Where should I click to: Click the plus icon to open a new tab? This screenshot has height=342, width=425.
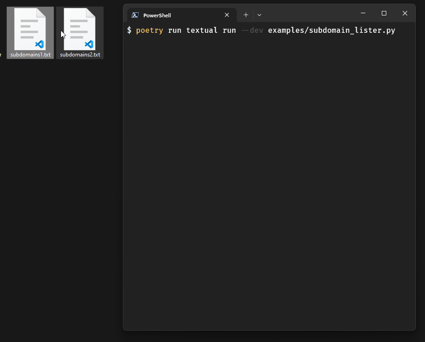246,15
